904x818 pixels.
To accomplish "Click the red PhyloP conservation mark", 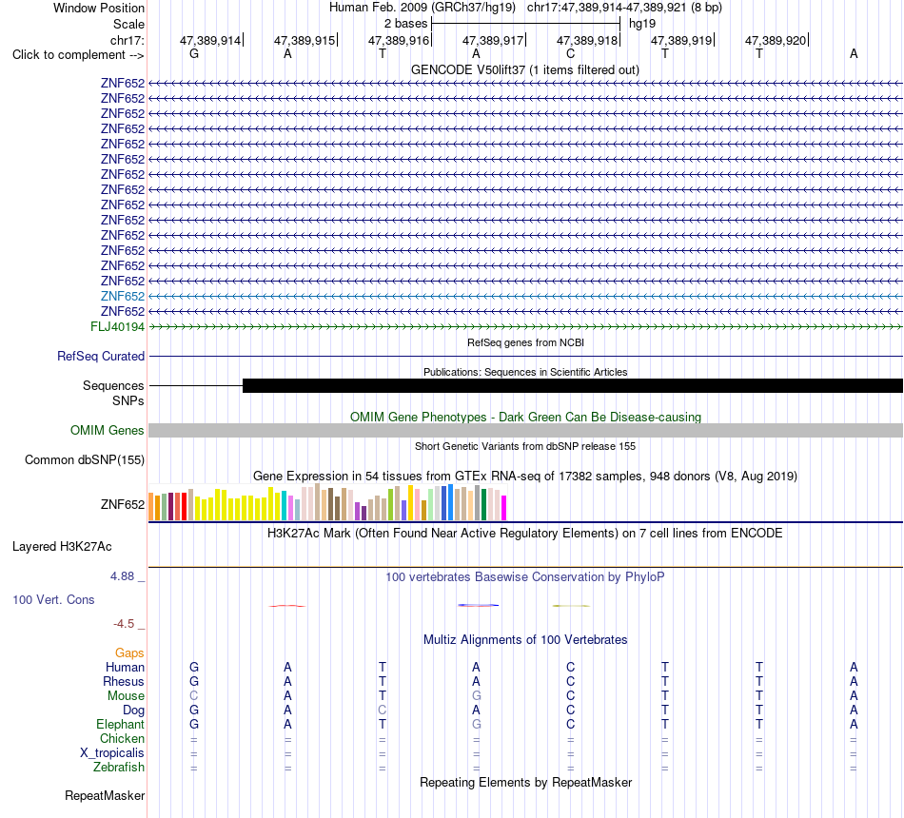I will (287, 606).
